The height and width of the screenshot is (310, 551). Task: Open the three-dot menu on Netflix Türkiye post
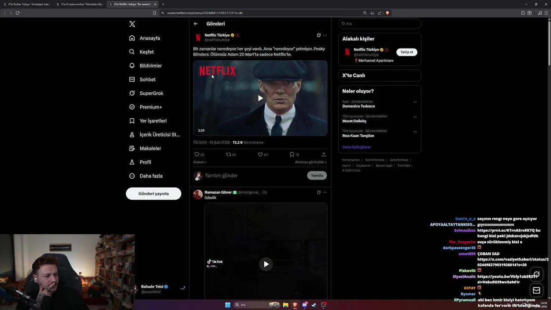[325, 35]
